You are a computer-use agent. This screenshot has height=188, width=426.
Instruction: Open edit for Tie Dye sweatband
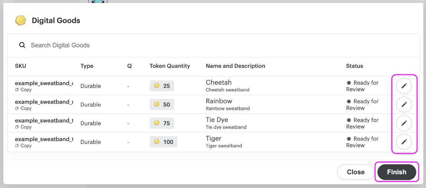click(x=404, y=123)
